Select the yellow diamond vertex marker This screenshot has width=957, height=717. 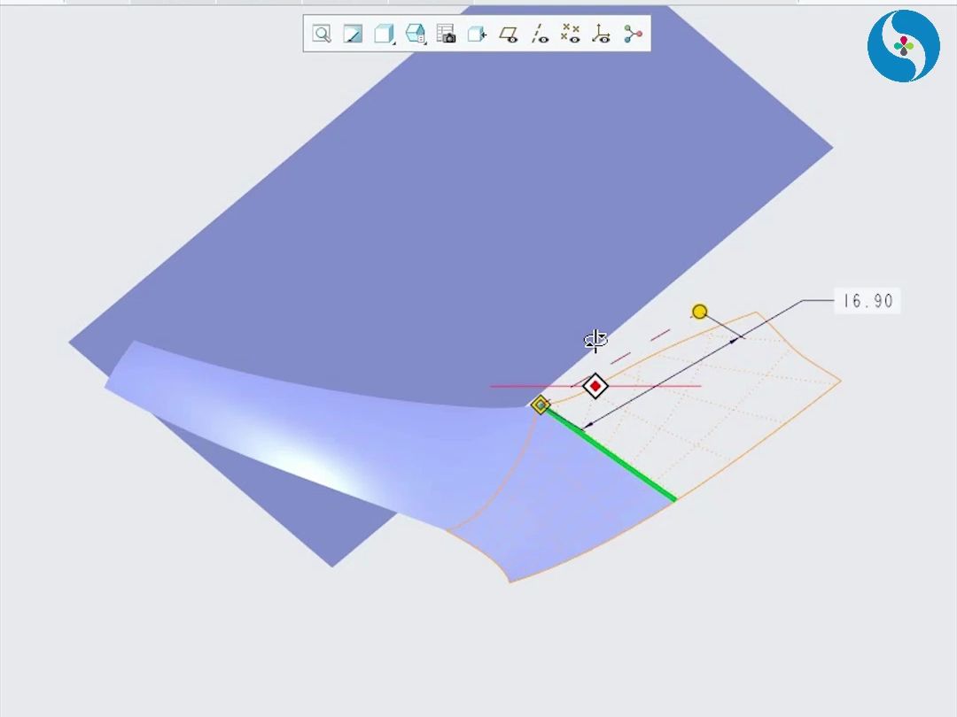[541, 405]
